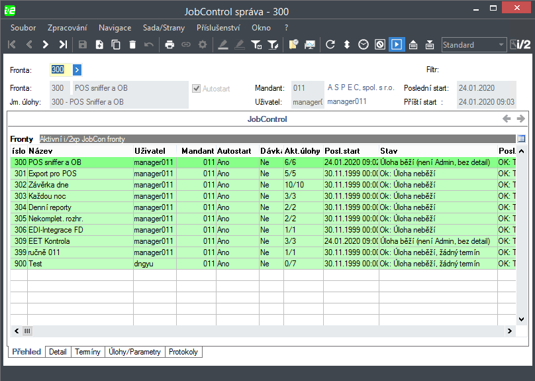Click the tray with the down arrow icon
Viewport: 535px width, 381px height.
[430, 44]
